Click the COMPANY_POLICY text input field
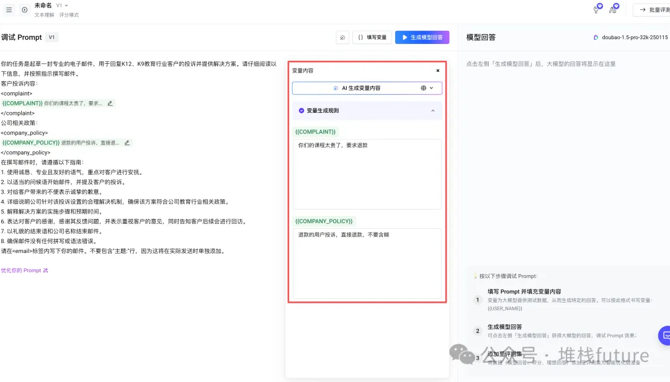This screenshot has width=670, height=382. coord(367,263)
